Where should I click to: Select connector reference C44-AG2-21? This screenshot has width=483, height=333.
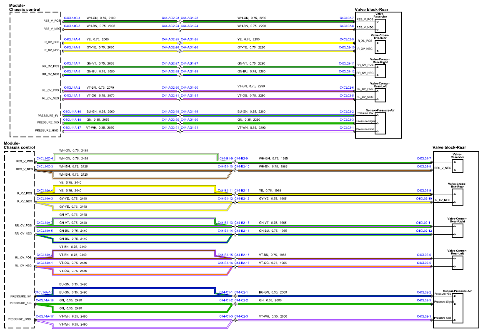pyautogui.click(x=170, y=128)
